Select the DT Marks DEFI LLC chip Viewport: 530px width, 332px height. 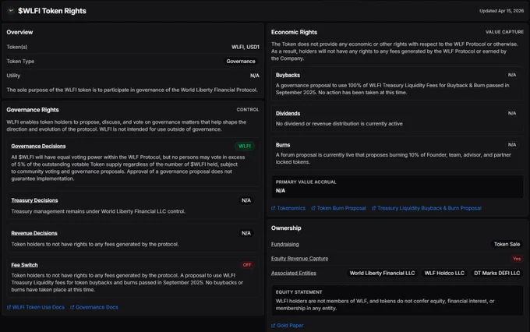497,274
